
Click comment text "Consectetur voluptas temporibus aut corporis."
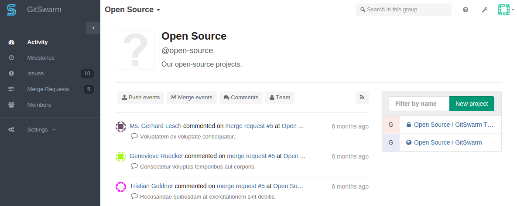[198, 167]
